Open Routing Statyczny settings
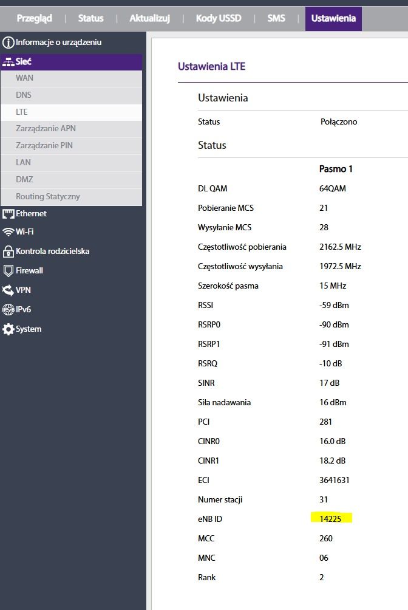The height and width of the screenshot is (610, 408). [72, 197]
